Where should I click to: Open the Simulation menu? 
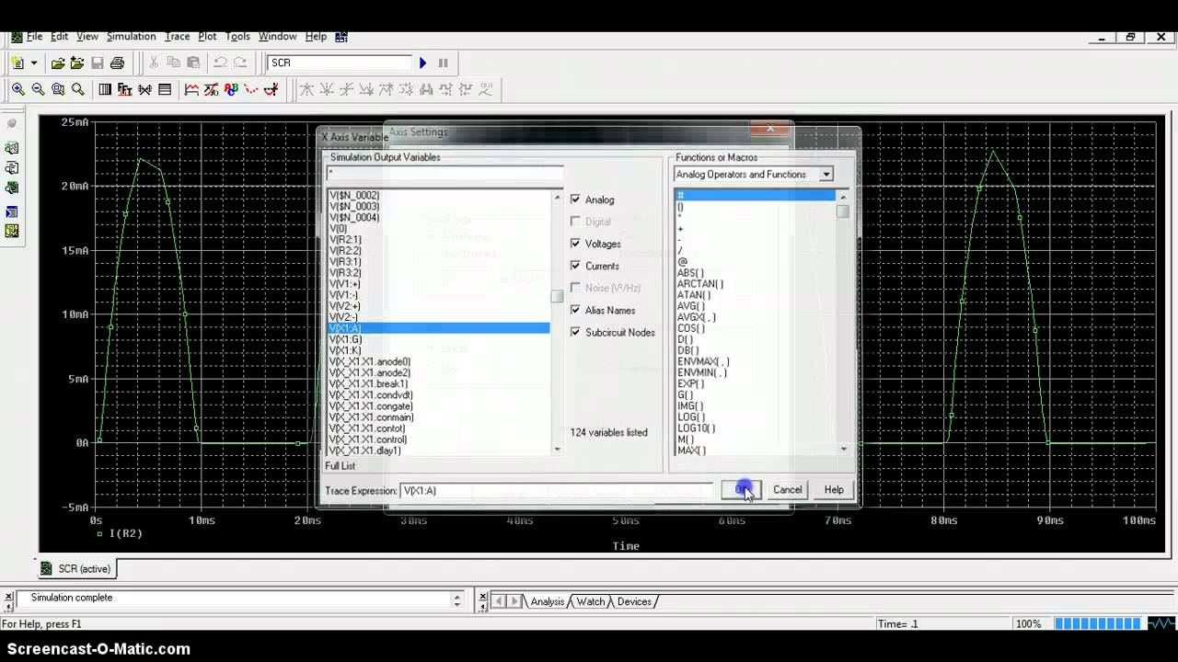[131, 37]
